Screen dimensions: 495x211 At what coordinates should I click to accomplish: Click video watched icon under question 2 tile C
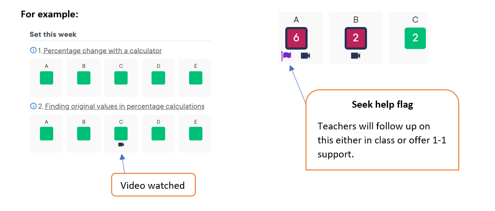pyautogui.click(x=121, y=144)
